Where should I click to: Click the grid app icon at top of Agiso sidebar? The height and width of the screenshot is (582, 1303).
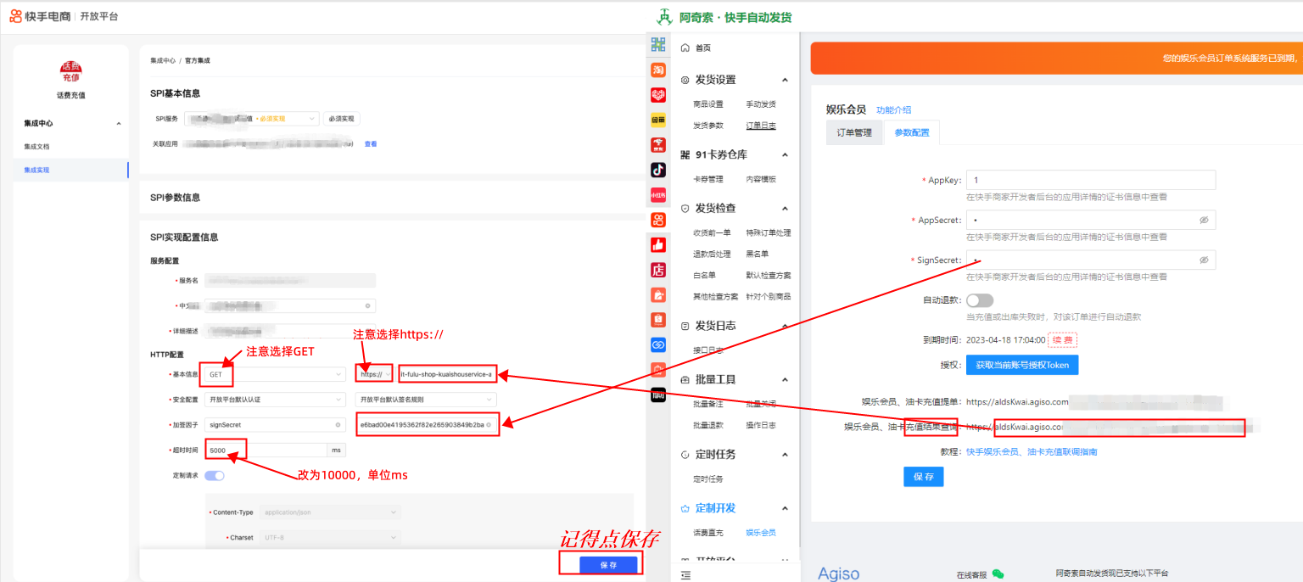point(658,45)
